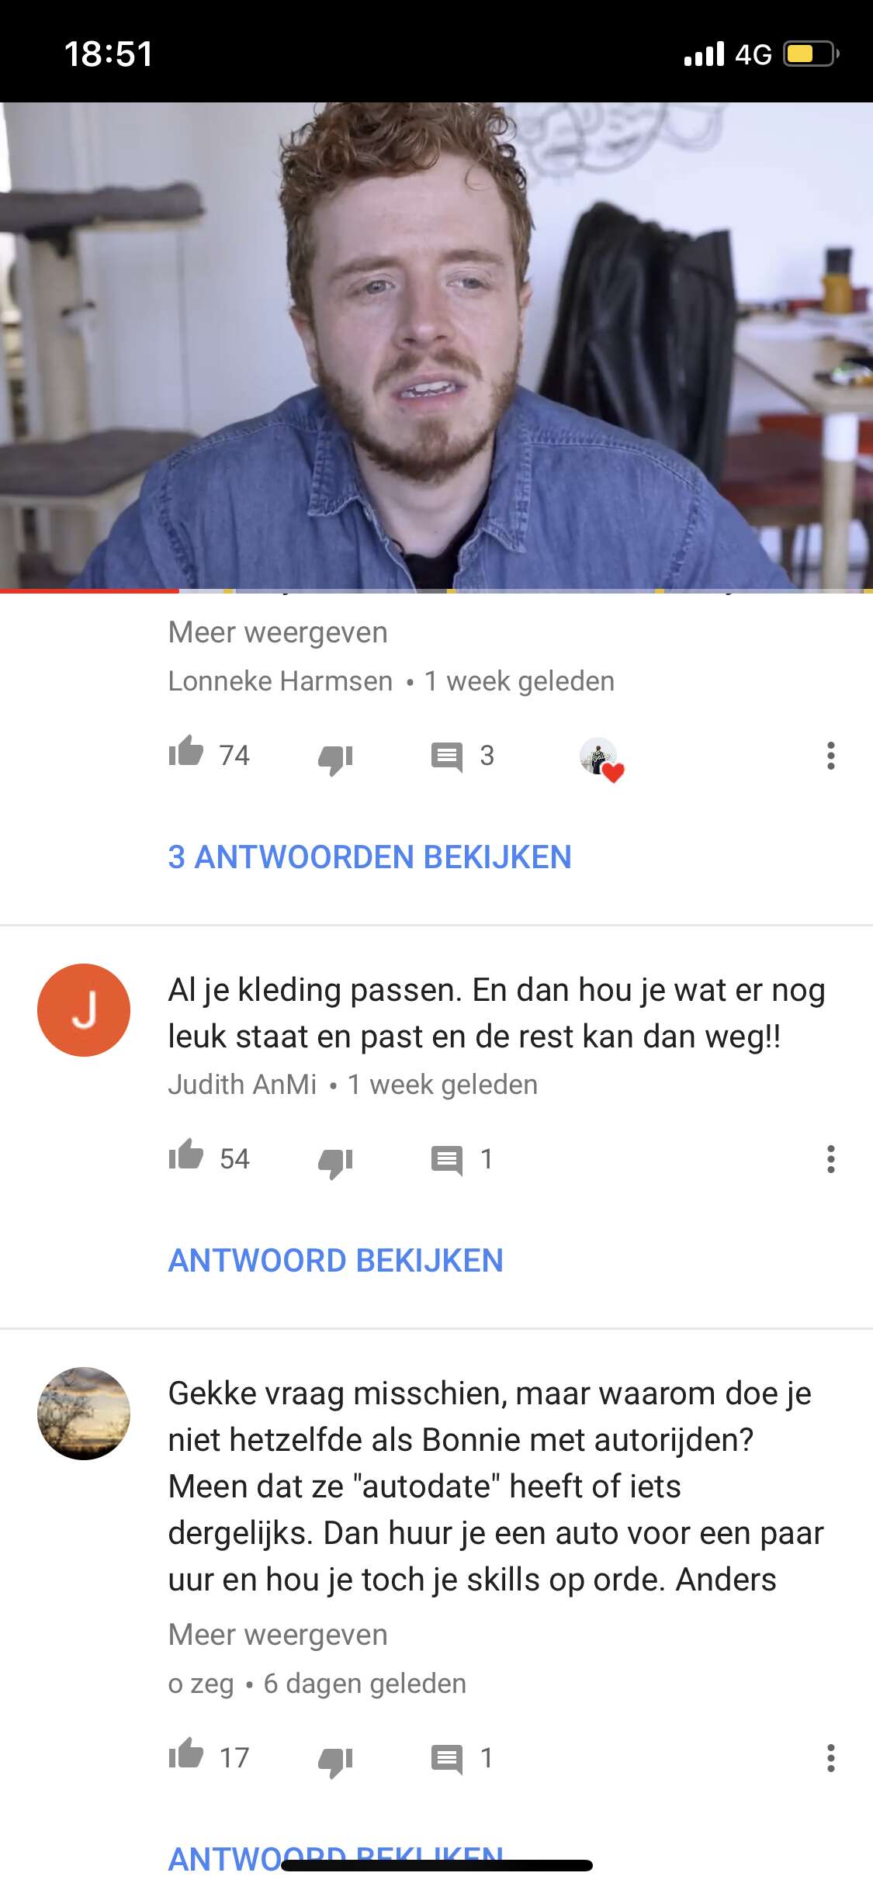Image resolution: width=873 pixels, height=1890 pixels.
Task: Like o zeg's comment with 17 likes
Action: [x=186, y=1754]
